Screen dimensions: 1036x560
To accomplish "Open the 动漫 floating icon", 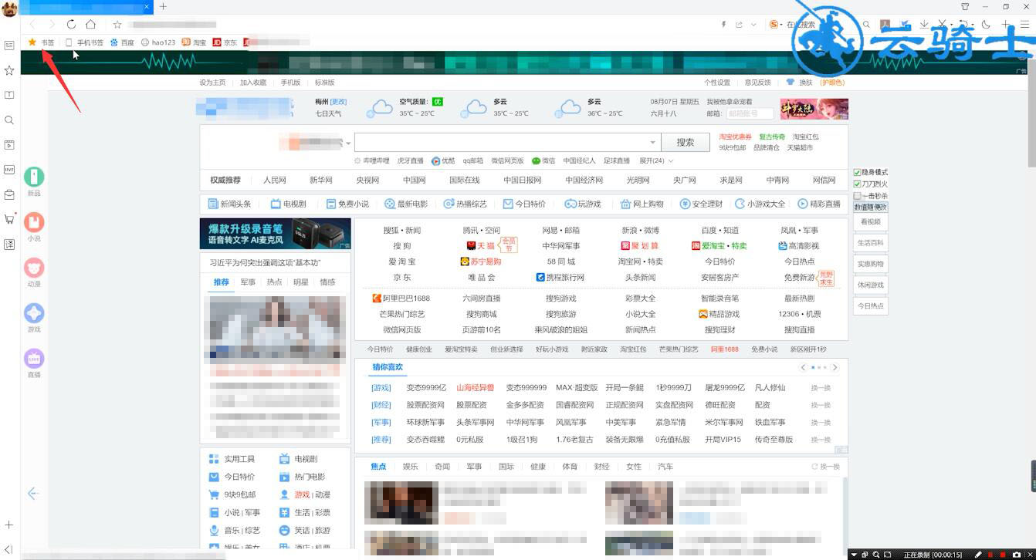I will [x=34, y=268].
